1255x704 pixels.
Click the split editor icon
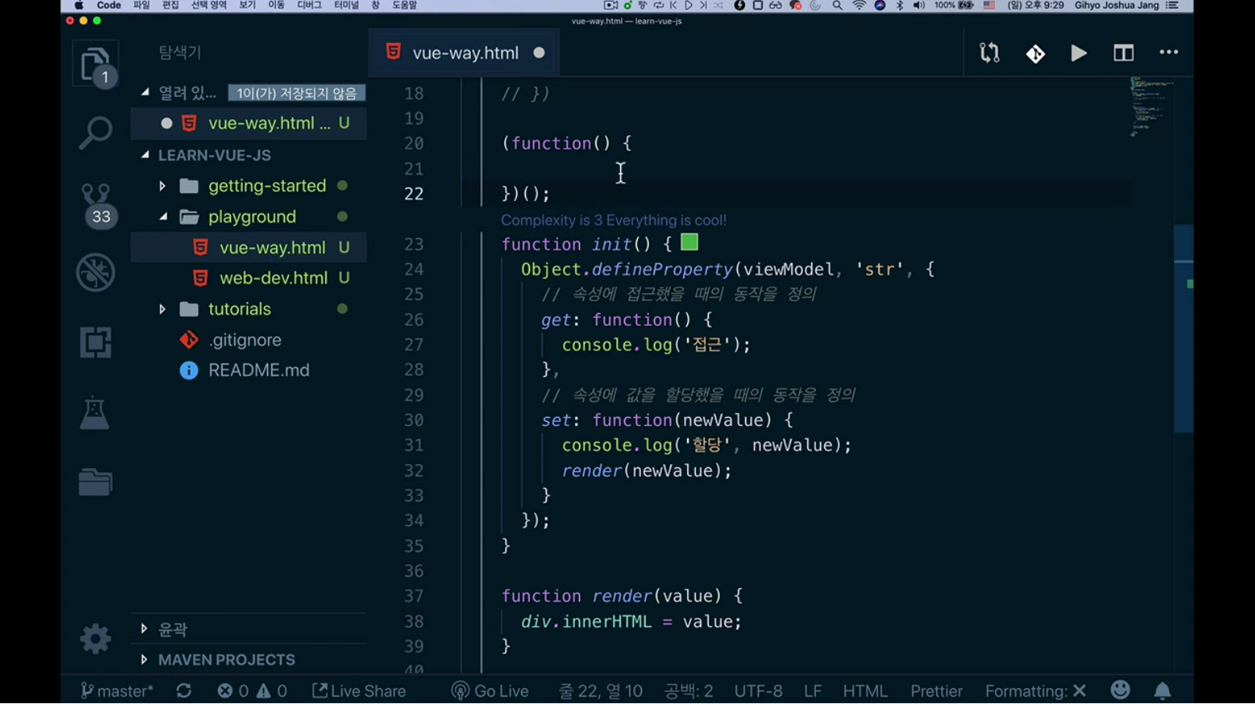(x=1123, y=53)
